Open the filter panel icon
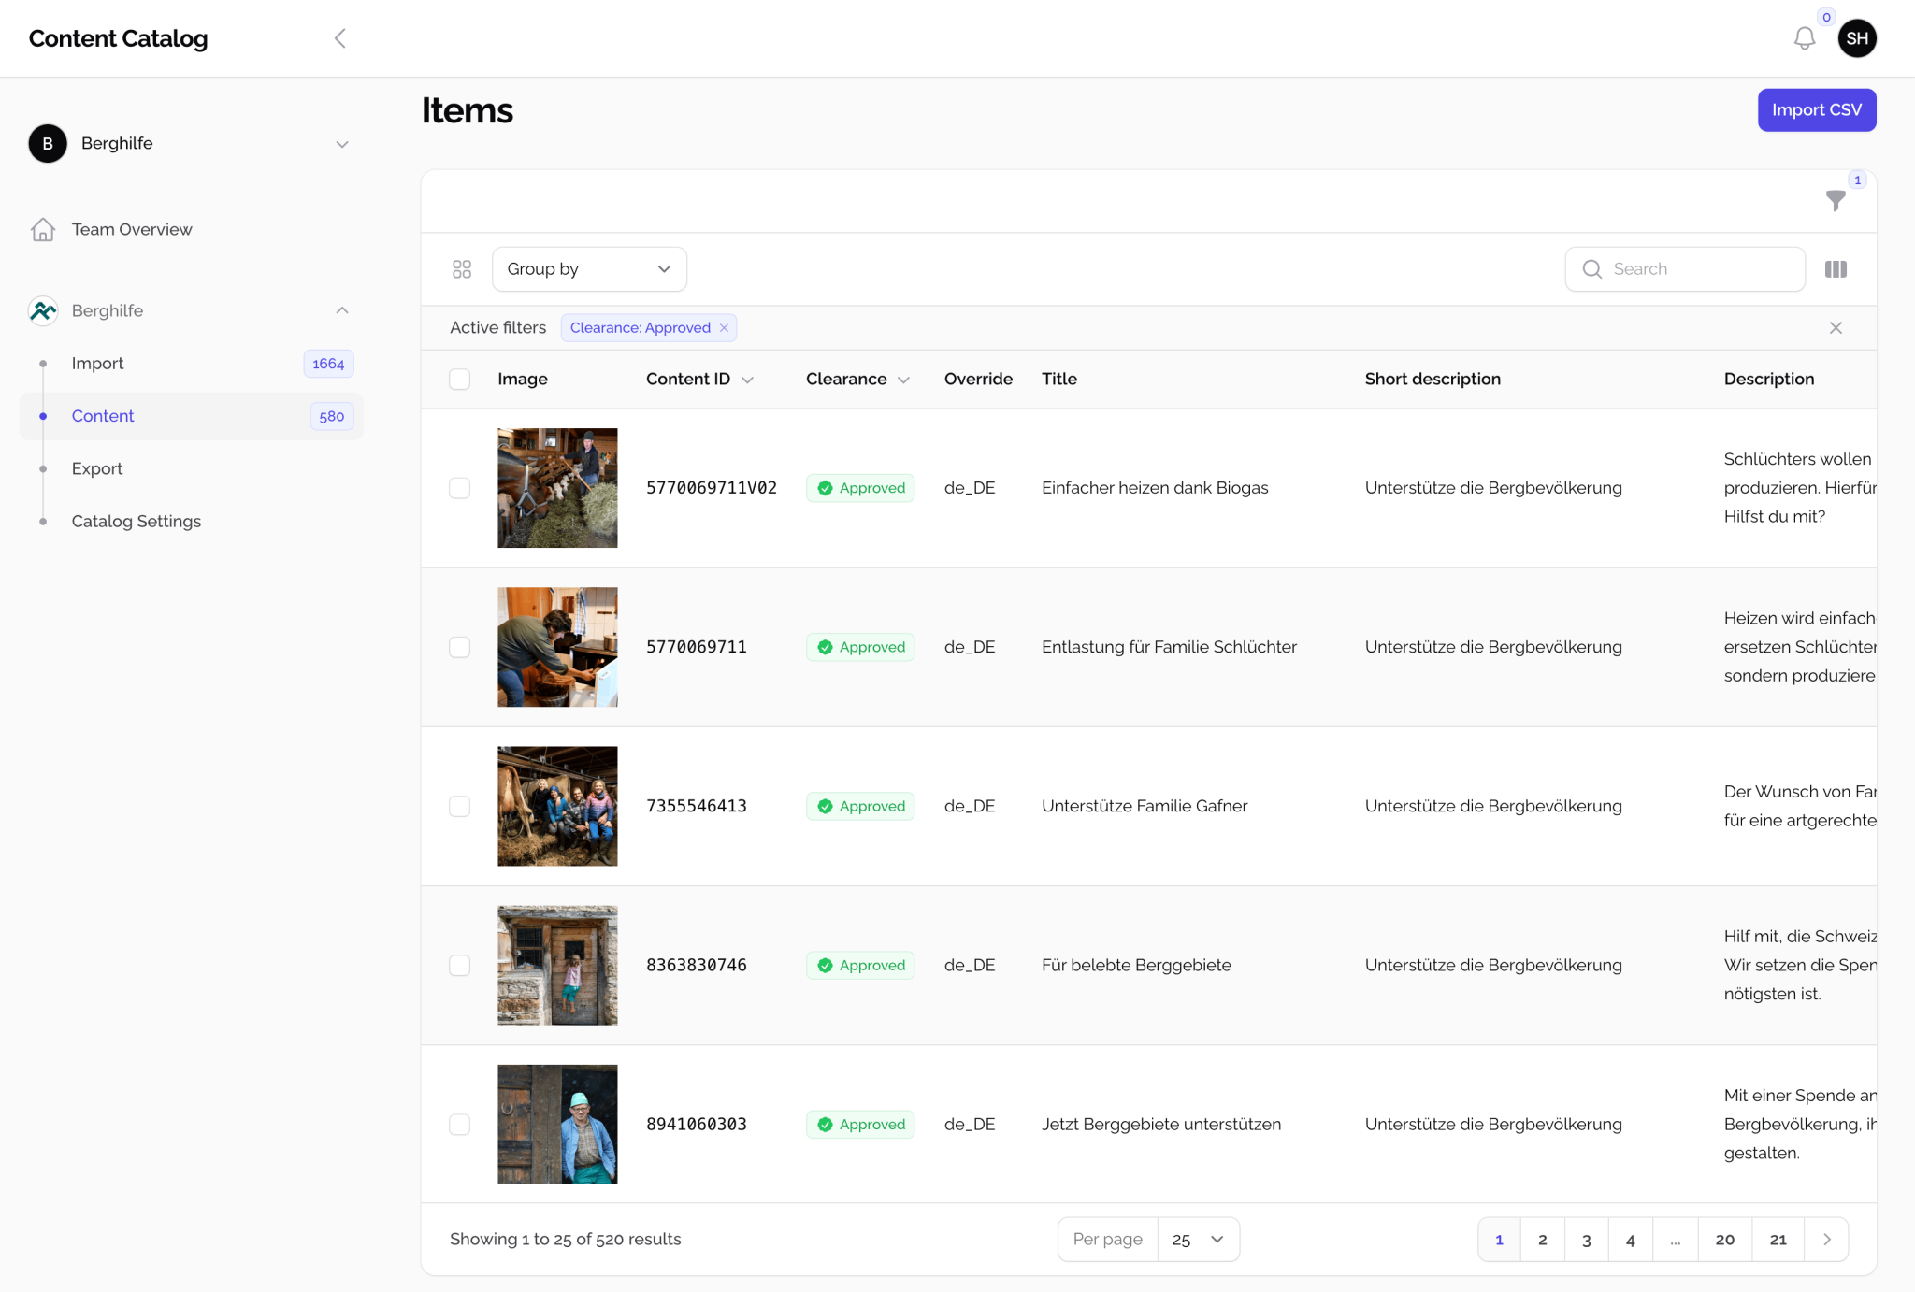Image resolution: width=1915 pixels, height=1292 pixels. coord(1836,200)
